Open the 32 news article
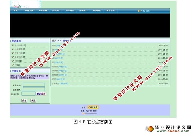This screenshot has width=194, height=134. (x=53, y=62)
